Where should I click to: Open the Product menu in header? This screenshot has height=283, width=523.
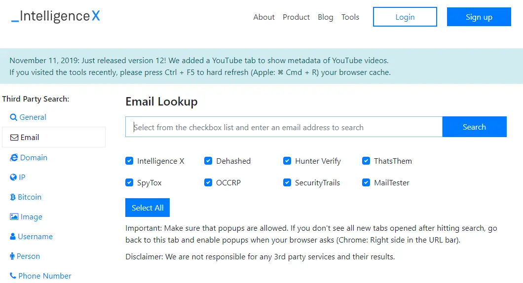296,17
